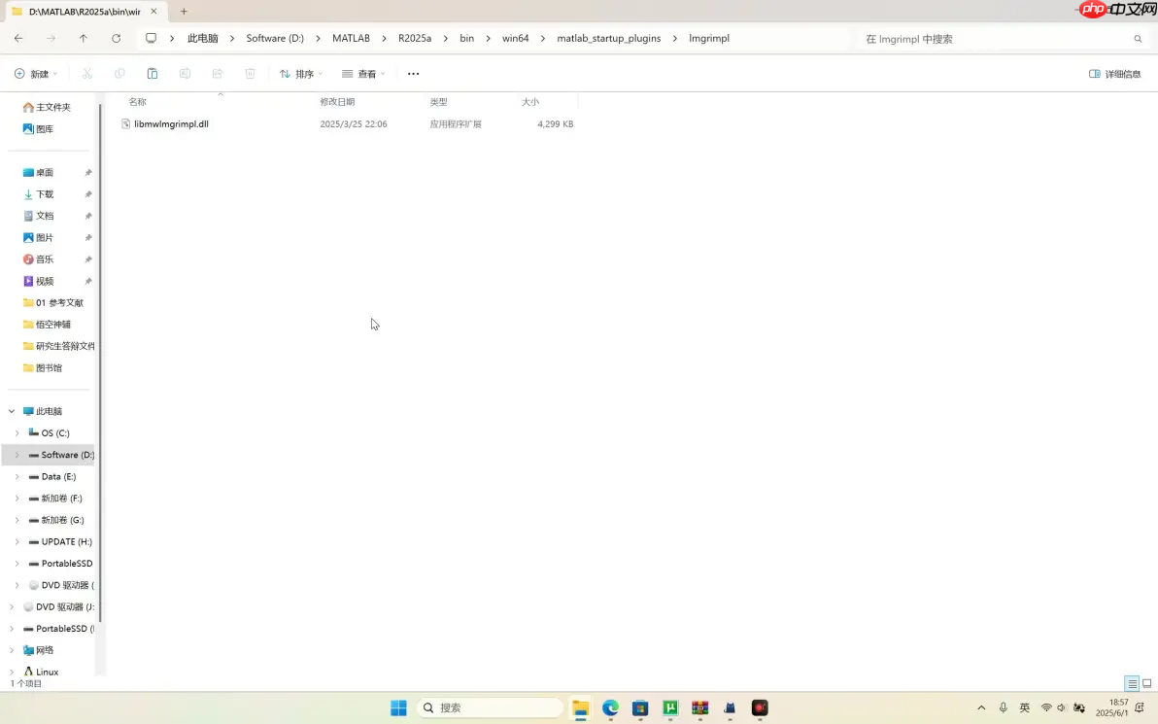
Task: Expand the OS (C:) drive node
Action: coord(17,432)
